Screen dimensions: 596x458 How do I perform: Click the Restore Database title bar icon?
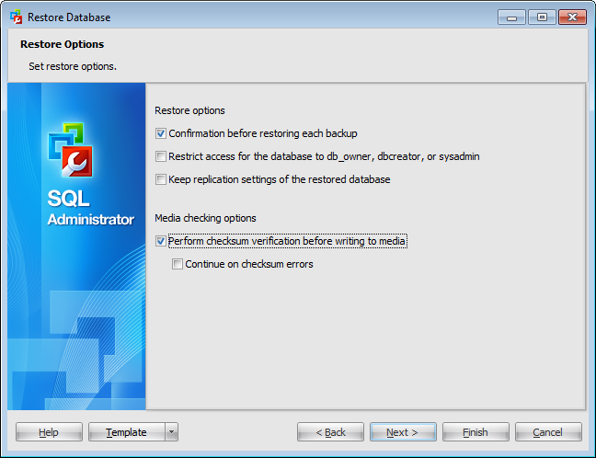point(16,17)
